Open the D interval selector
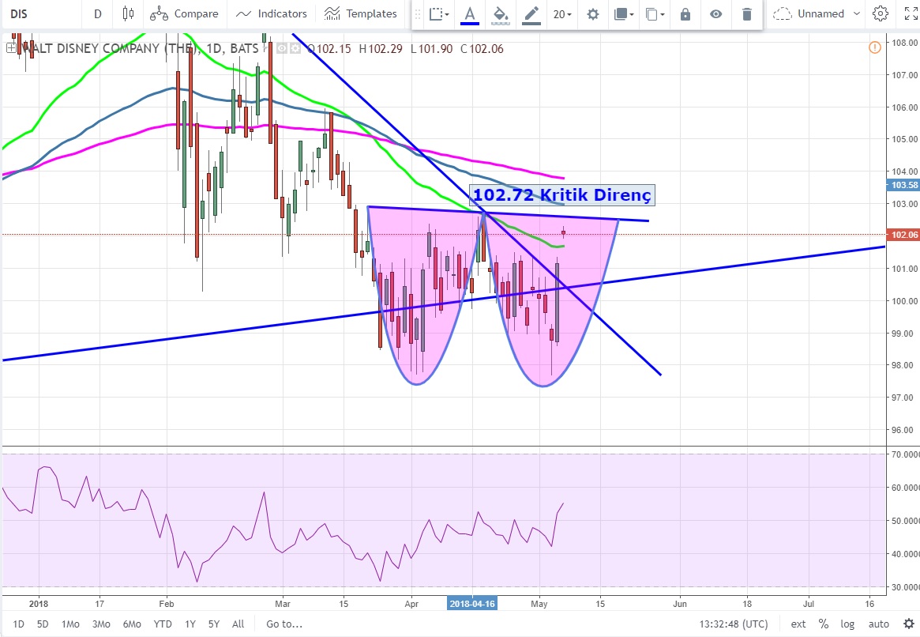The height and width of the screenshot is (637, 920). [98, 13]
